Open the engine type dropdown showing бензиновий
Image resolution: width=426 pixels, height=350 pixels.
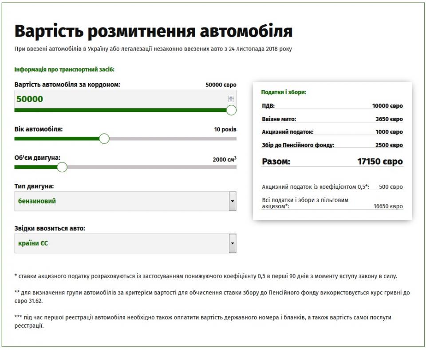(125, 201)
